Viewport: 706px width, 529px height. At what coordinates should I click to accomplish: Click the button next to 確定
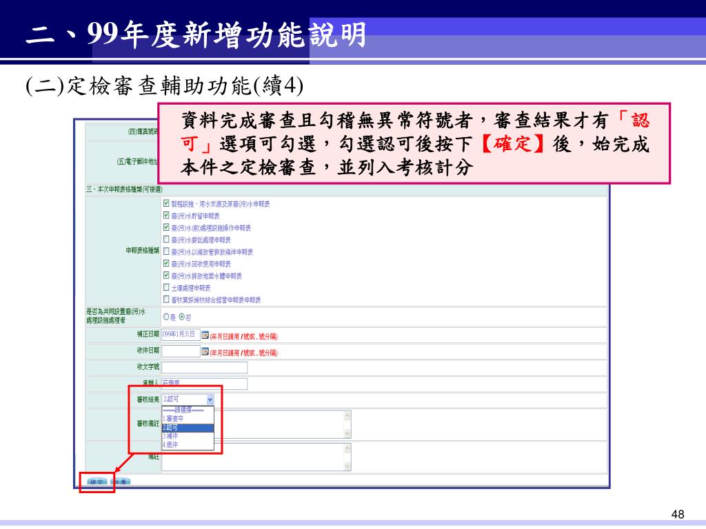[120, 481]
